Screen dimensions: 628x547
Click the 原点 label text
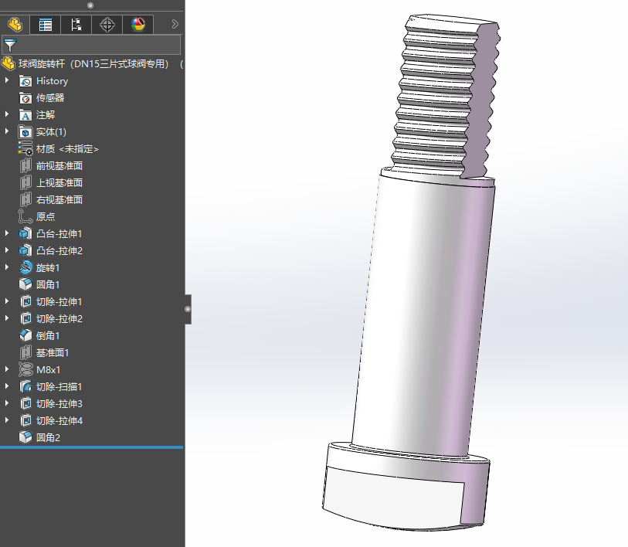[x=46, y=217]
